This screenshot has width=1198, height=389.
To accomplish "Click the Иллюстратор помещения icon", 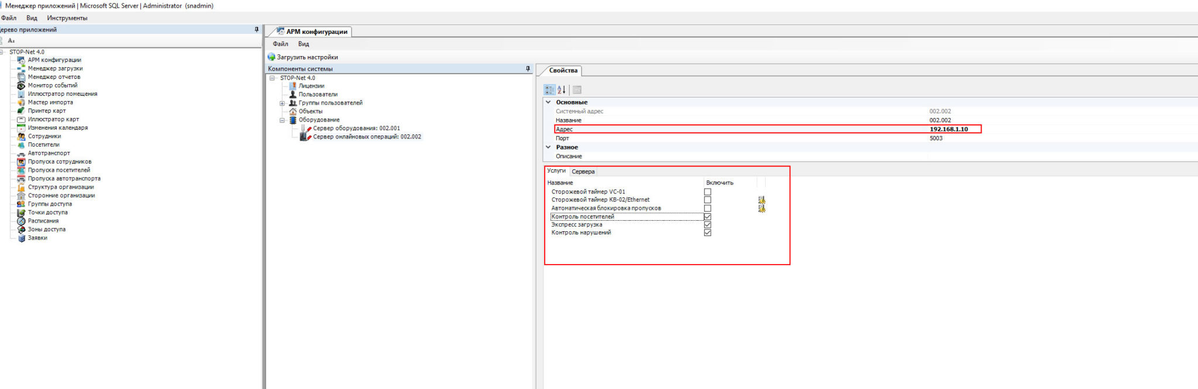I will [x=21, y=94].
